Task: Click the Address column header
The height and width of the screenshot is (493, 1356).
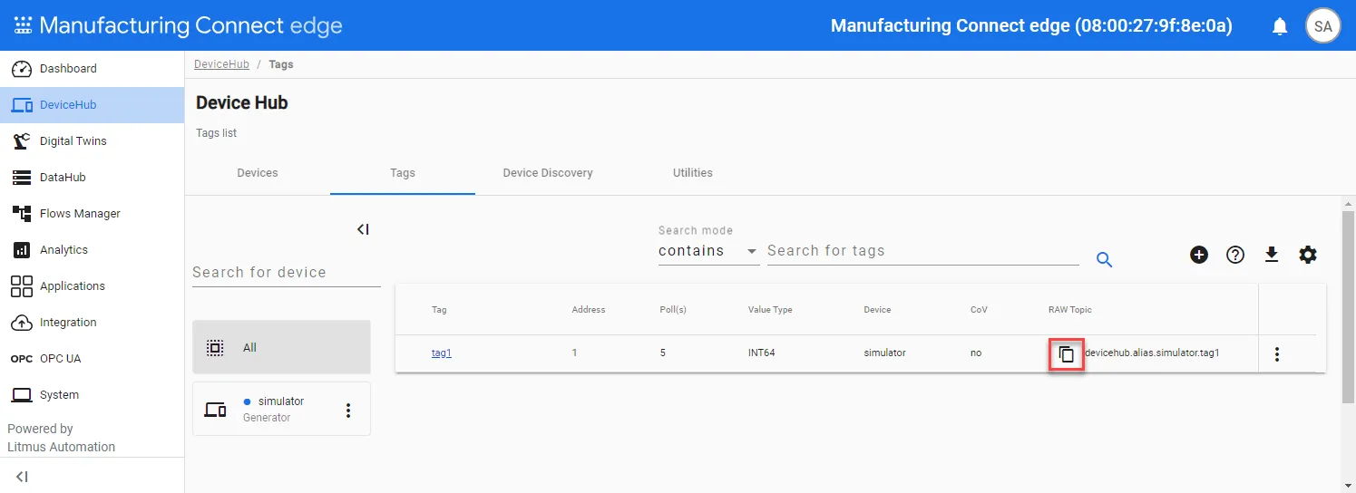Action: [x=589, y=310]
